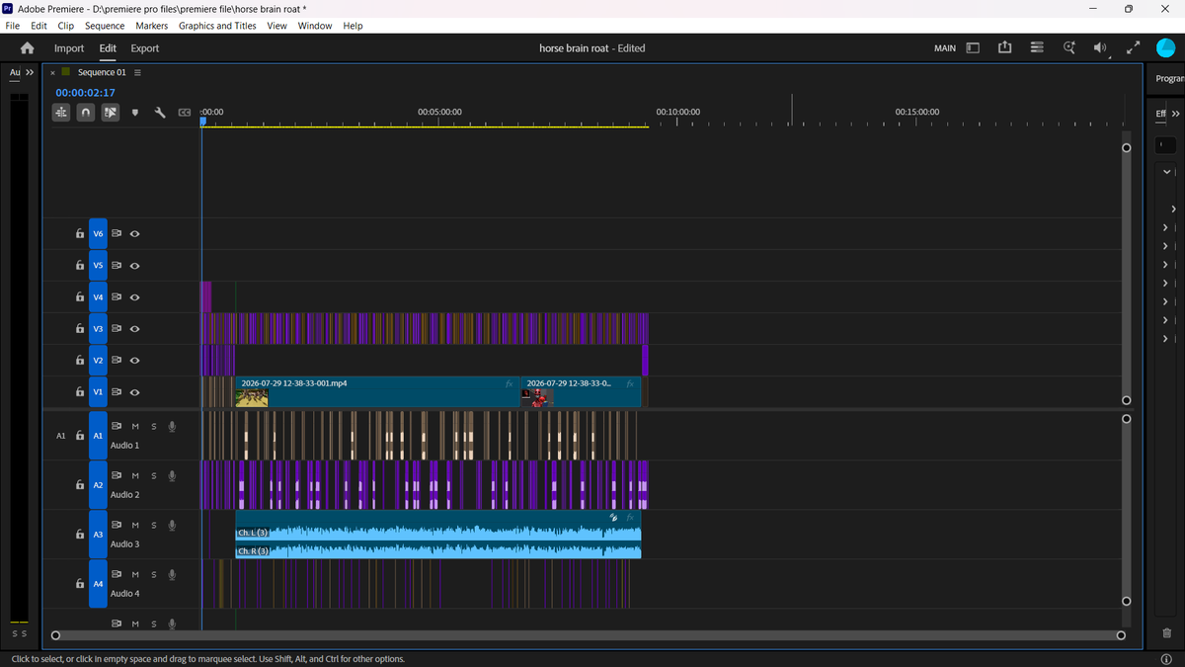This screenshot has width=1185, height=667.
Task: Open the Sequence 01 panel menu
Action: 137,72
